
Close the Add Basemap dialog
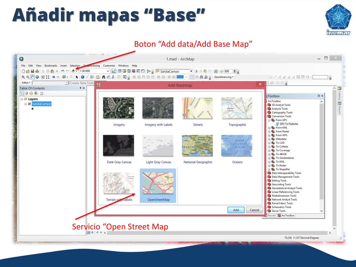pos(260,84)
